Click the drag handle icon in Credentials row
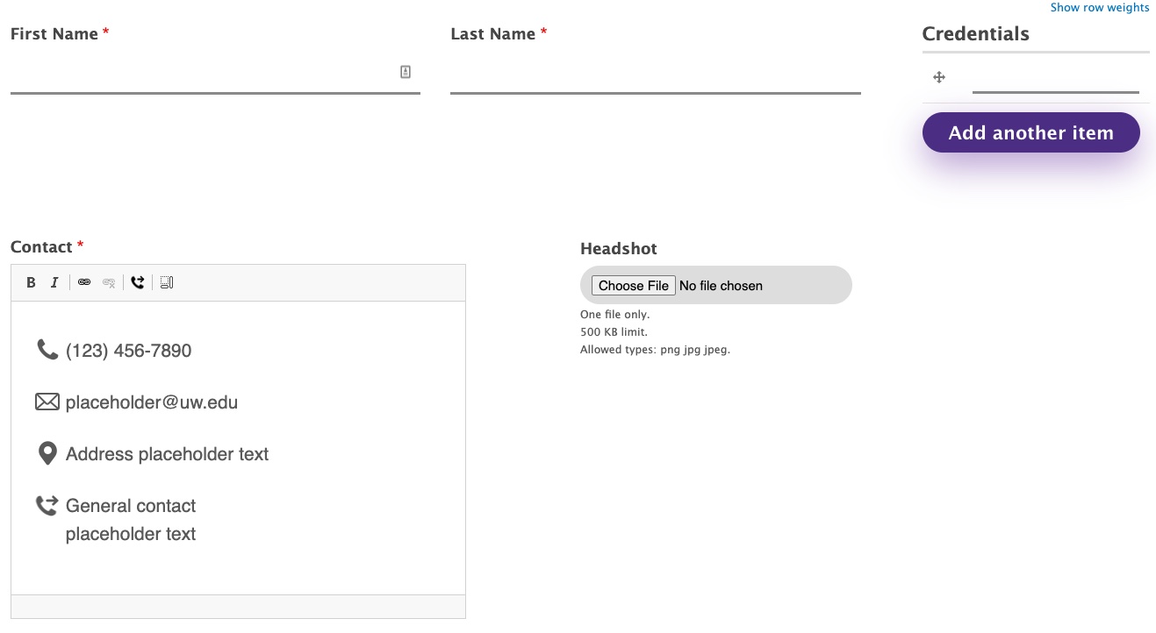The height and width of the screenshot is (633, 1156). pyautogui.click(x=939, y=77)
